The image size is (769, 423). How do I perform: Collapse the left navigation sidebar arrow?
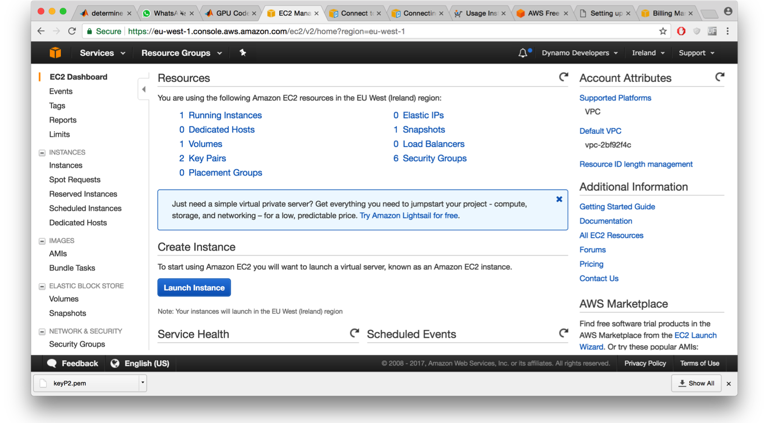pyautogui.click(x=144, y=89)
